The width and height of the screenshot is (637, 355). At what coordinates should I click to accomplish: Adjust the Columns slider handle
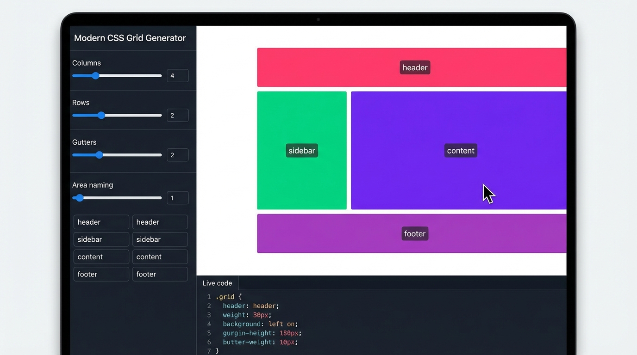point(95,75)
